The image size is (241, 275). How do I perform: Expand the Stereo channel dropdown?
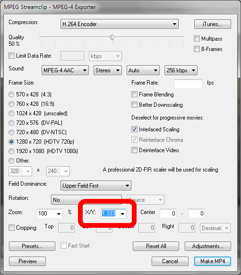tap(108, 70)
